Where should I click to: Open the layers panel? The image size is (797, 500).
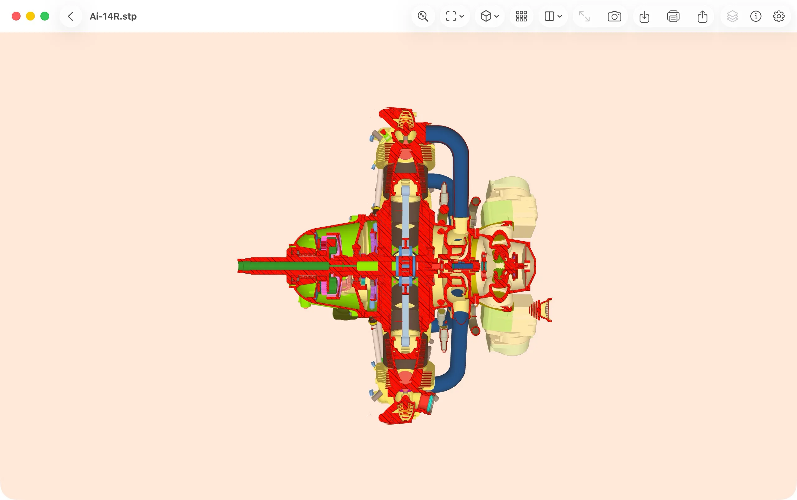coord(732,16)
